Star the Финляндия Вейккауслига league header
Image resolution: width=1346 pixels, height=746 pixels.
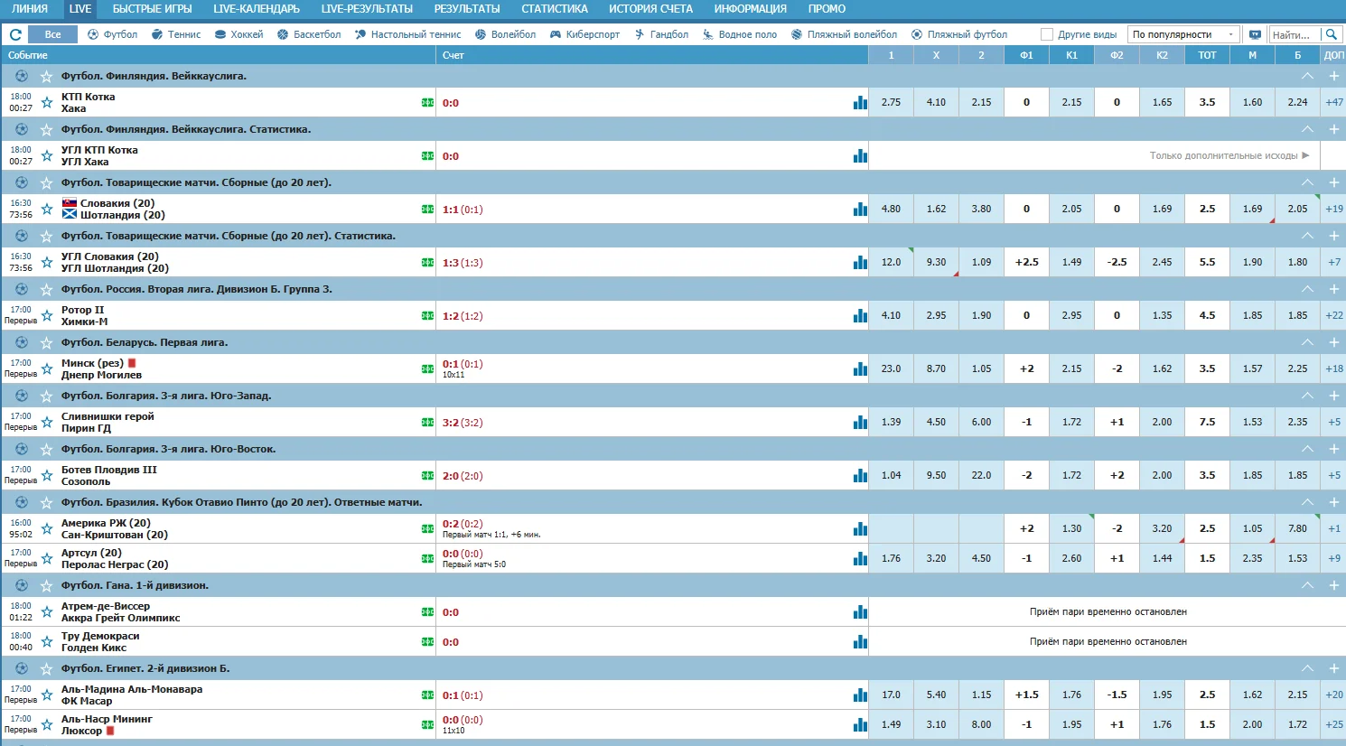(x=47, y=76)
